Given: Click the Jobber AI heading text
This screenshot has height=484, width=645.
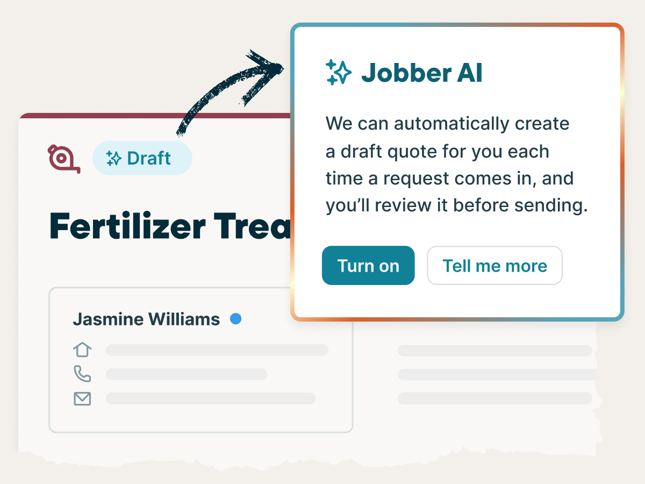Looking at the screenshot, I should point(422,73).
